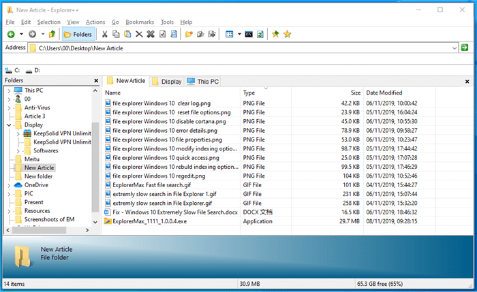Expand the OneDrive tree node
This screenshot has width=477, height=292.
(x=9, y=185)
